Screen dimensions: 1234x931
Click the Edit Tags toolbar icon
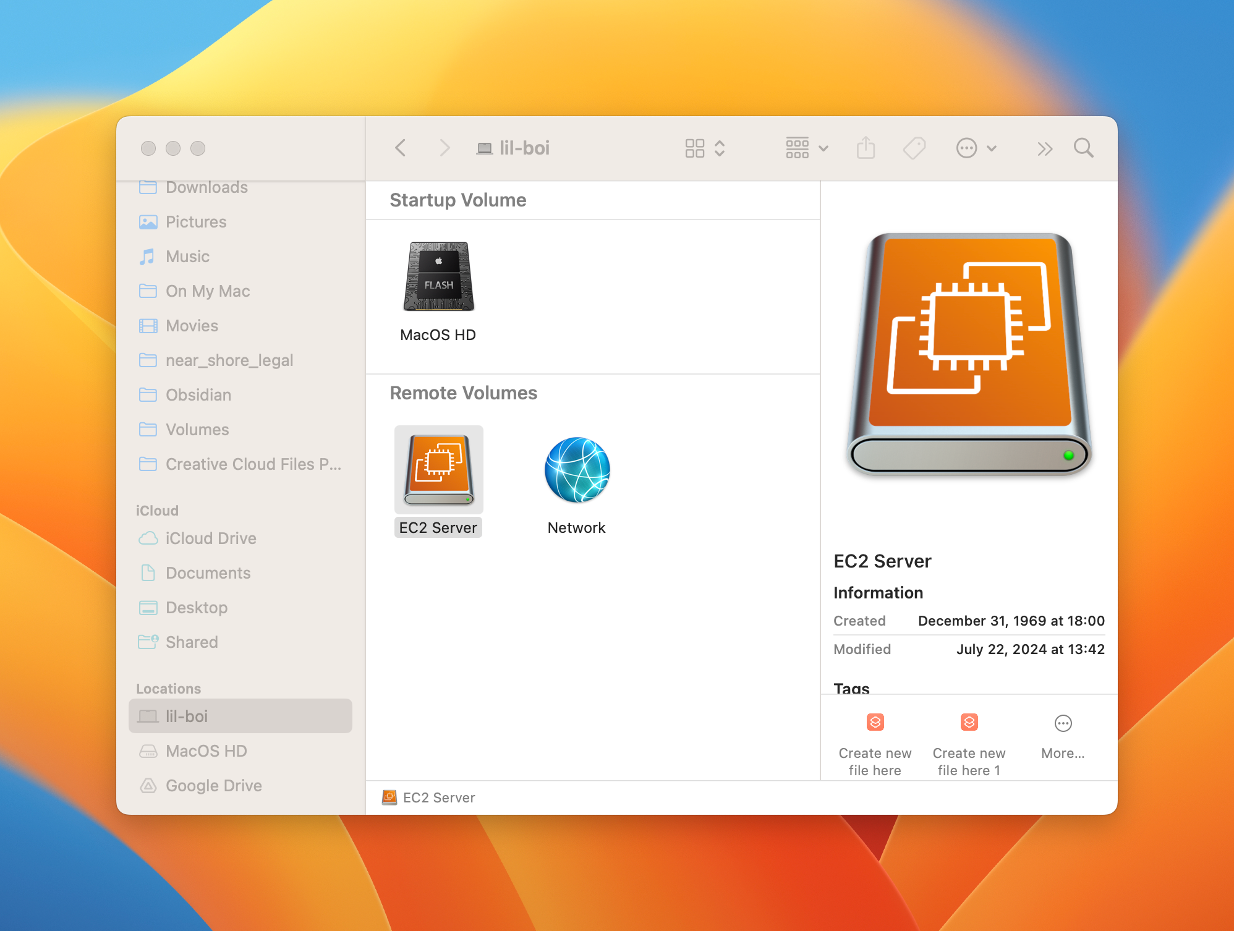click(914, 148)
